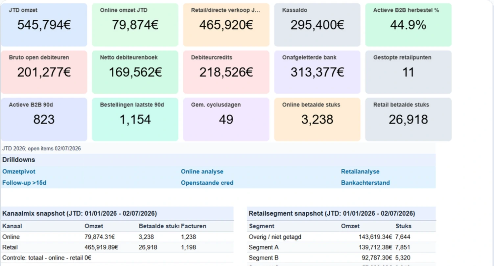Select the Retail betaalde stuks card
The image size is (494, 266).
click(408, 120)
